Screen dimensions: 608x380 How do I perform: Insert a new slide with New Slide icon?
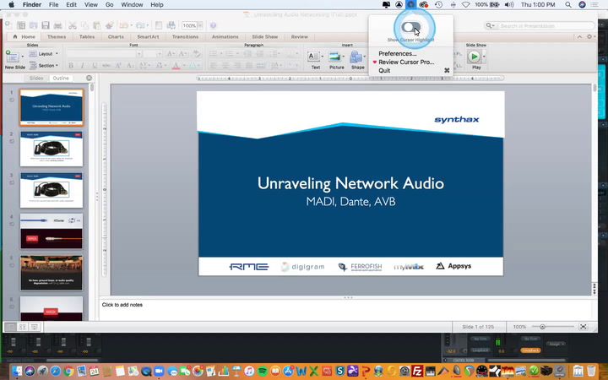(x=14, y=57)
